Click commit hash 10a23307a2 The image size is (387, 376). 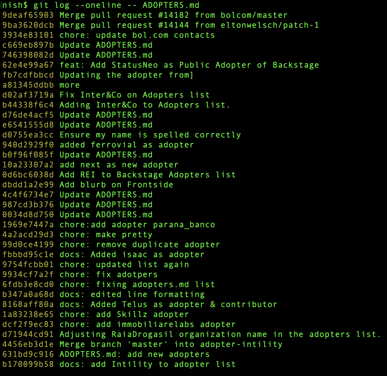click(x=28, y=165)
